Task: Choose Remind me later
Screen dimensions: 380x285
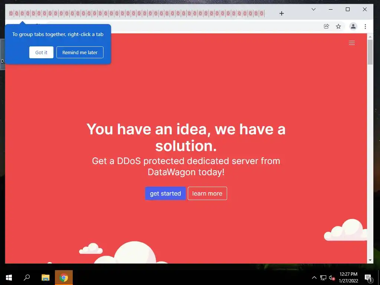Action: coord(80,52)
